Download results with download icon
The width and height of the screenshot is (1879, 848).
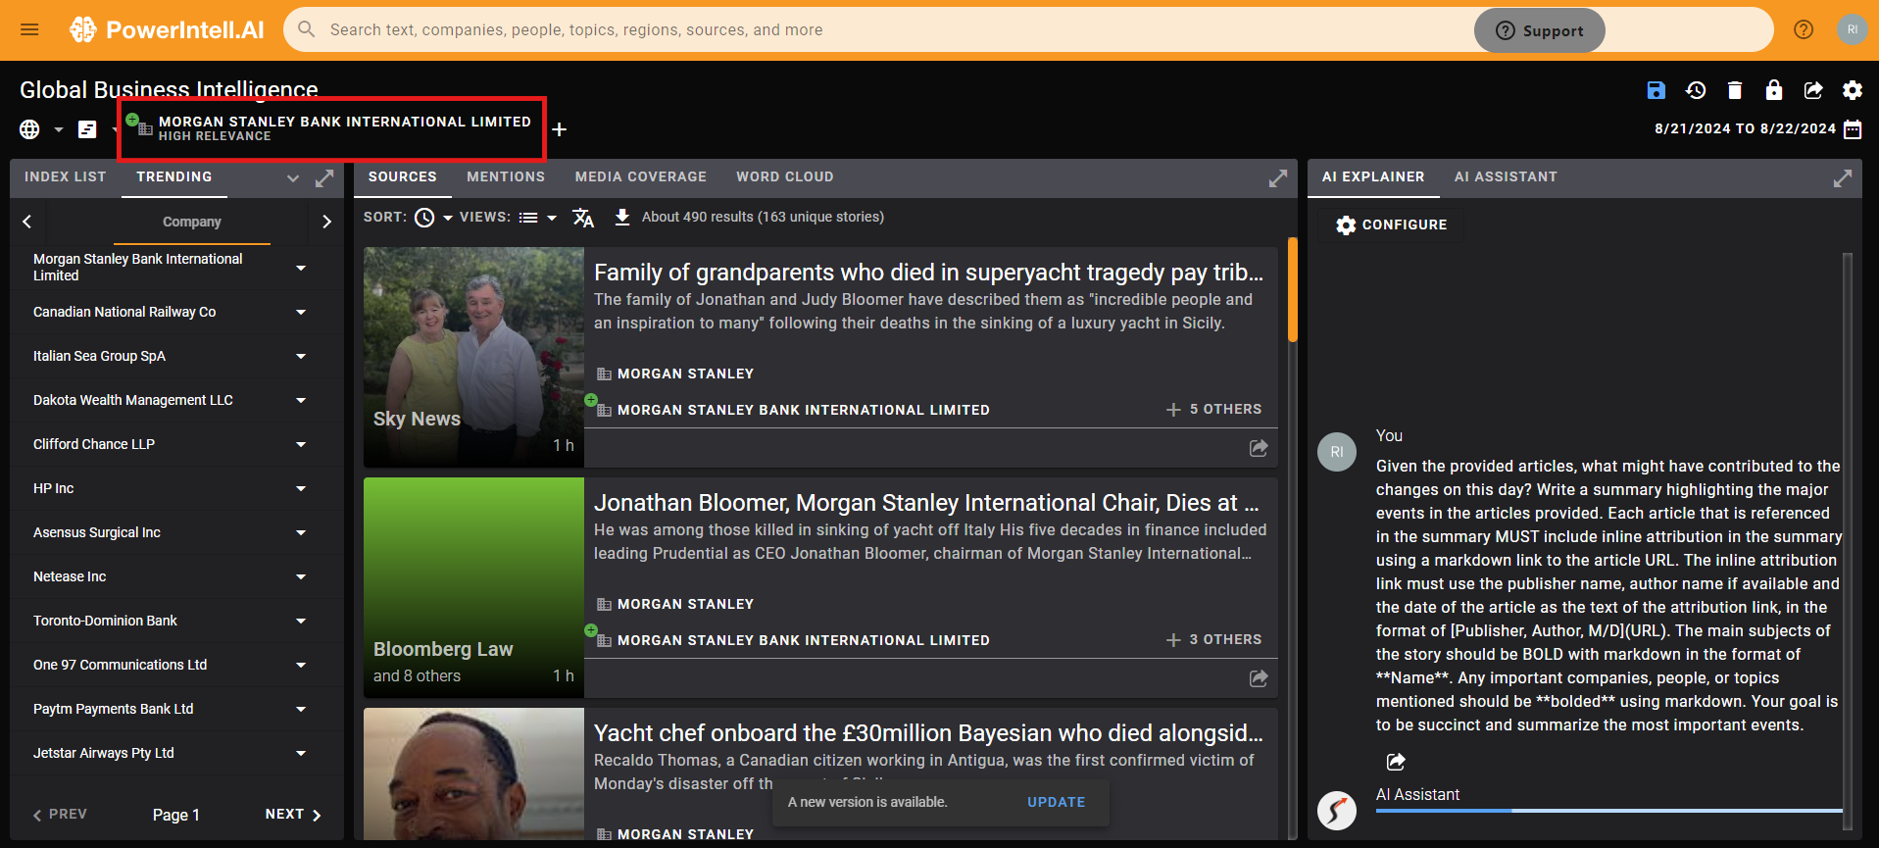(621, 218)
